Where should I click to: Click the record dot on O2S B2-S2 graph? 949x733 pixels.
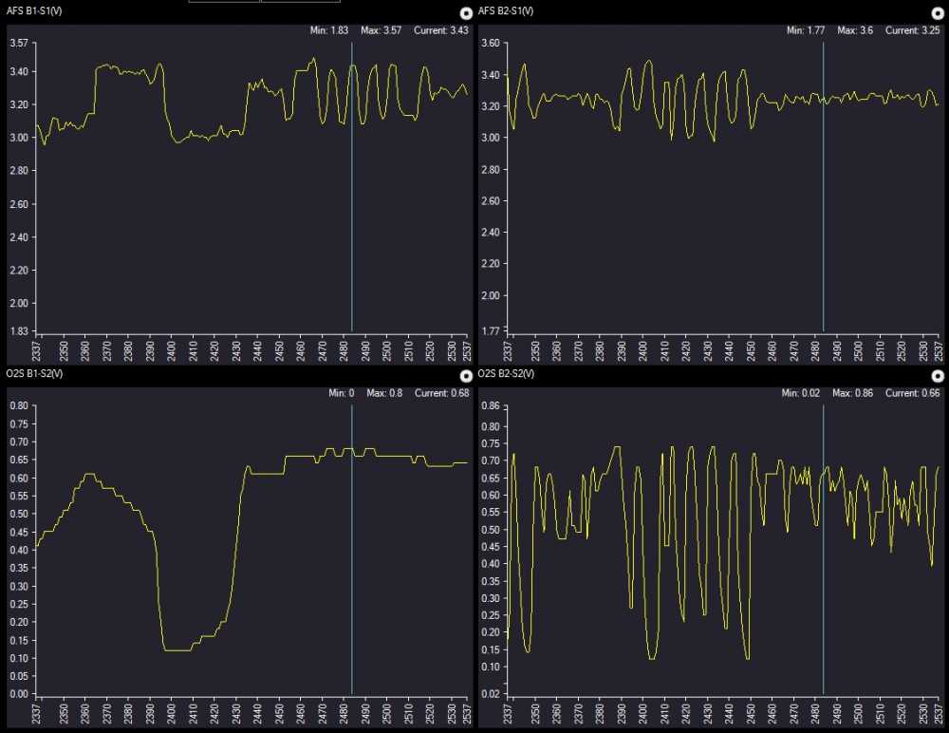[939, 376]
